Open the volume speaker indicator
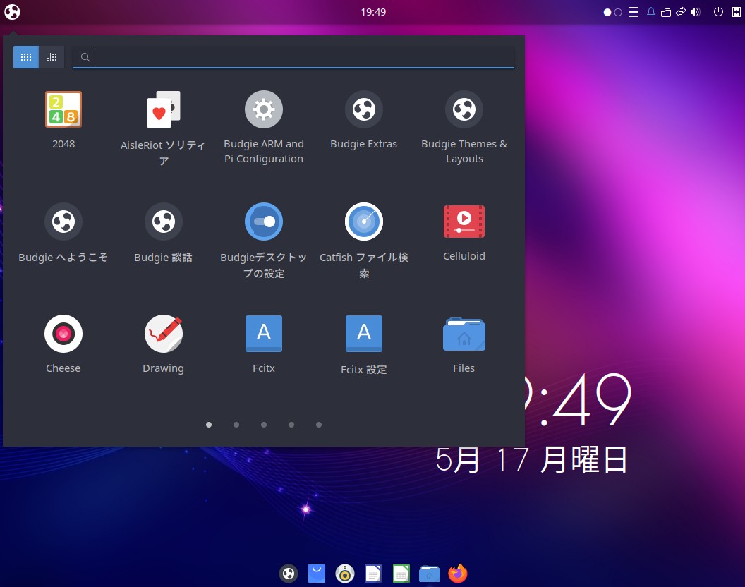The height and width of the screenshot is (587, 745). click(x=695, y=12)
